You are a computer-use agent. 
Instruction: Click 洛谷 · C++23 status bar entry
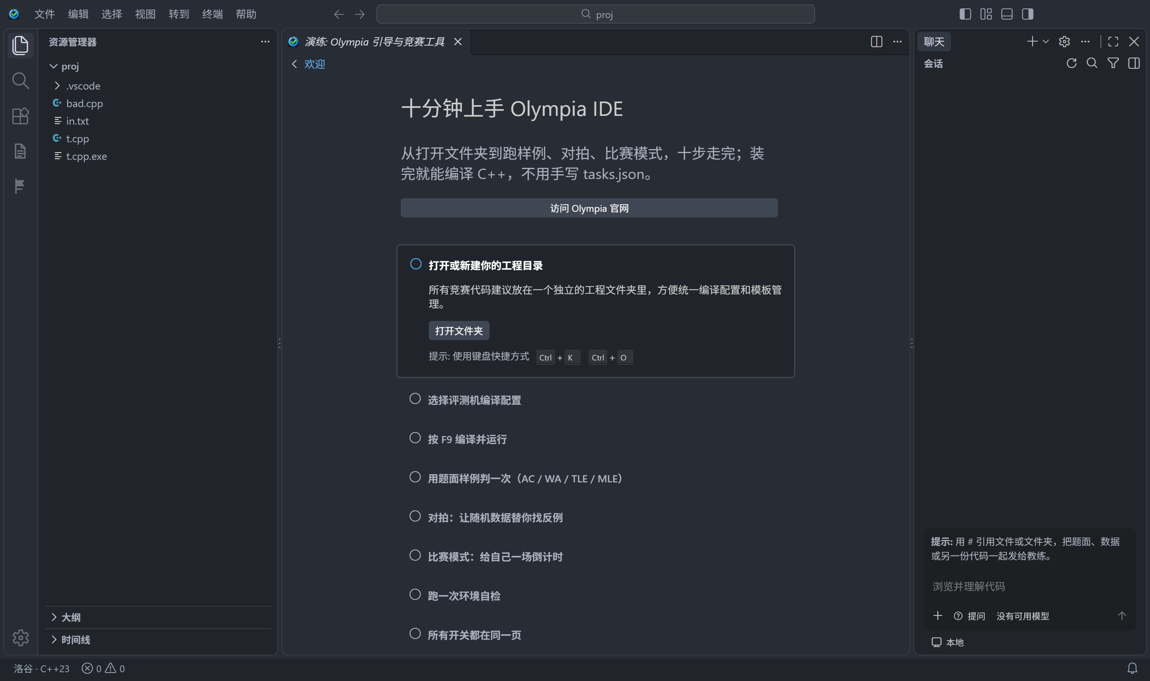tap(42, 669)
